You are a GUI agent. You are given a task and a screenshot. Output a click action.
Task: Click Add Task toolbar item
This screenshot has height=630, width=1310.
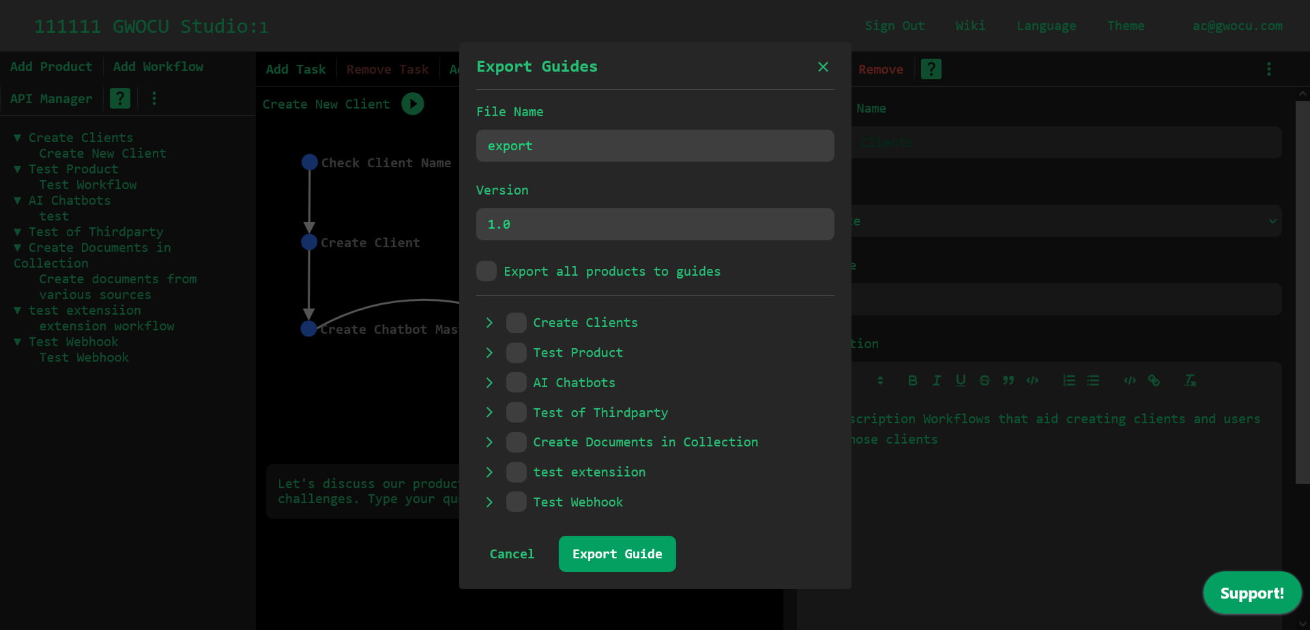point(296,70)
